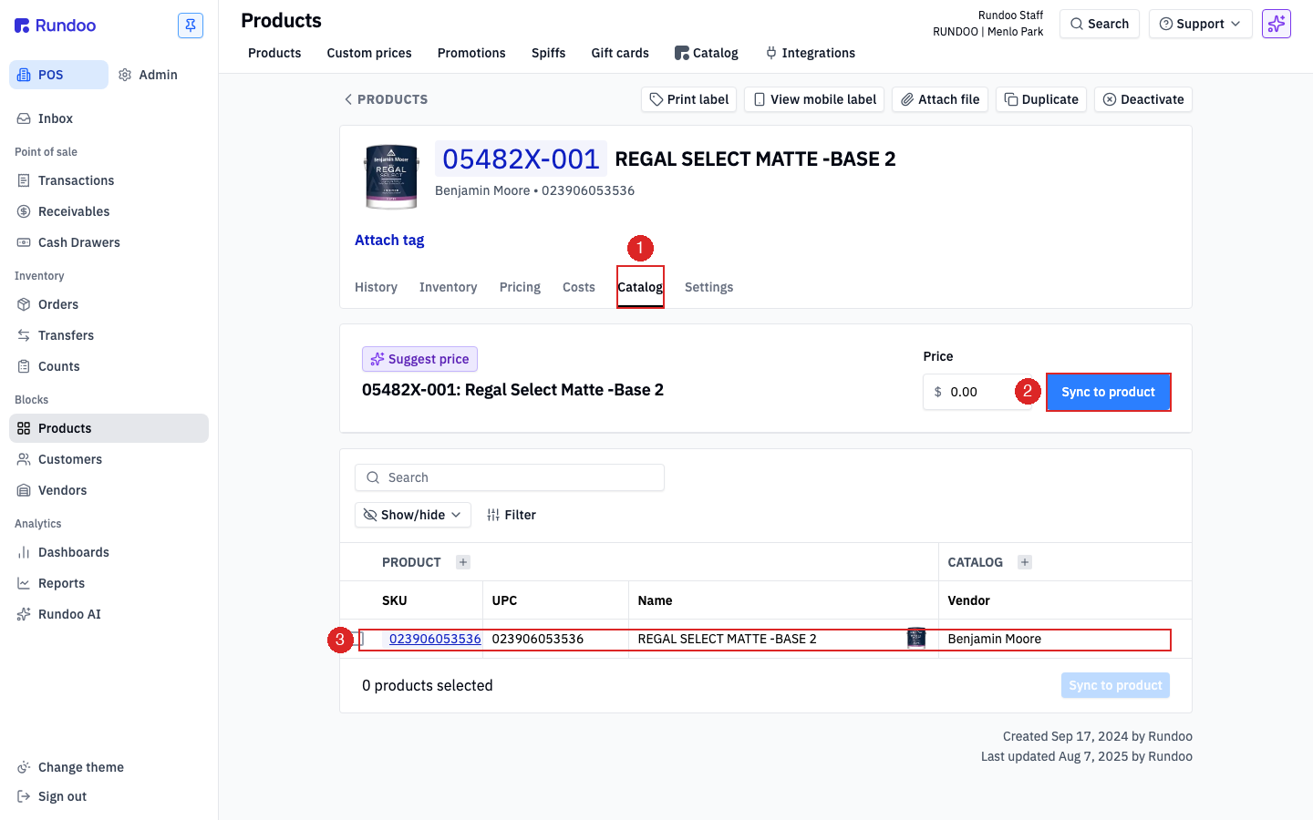Click the Price input field
The width and height of the screenshot is (1313, 820).
point(977,392)
